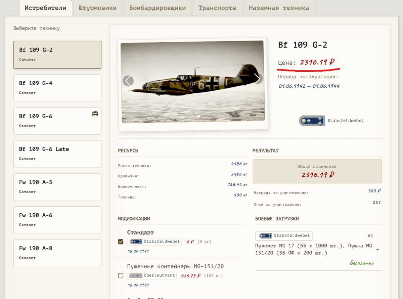
Task: Click the Stabsfeldwebel rank insignia under the price
Action: [x=312, y=121]
